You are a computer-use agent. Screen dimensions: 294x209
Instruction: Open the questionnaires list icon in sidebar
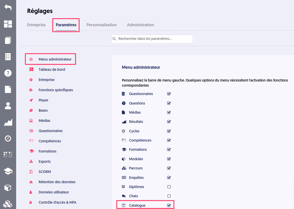pyautogui.click(x=8, y=57)
